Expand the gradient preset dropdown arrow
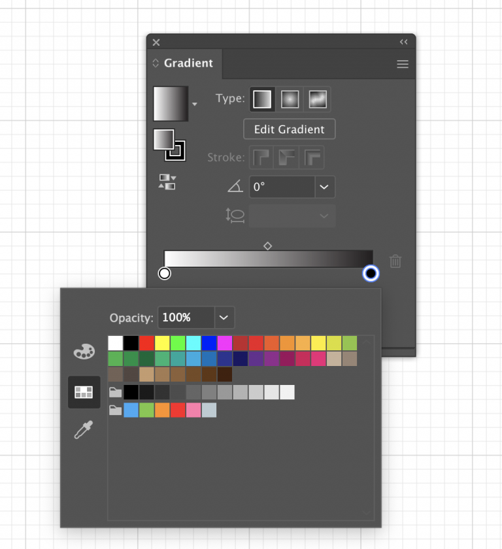Image resolution: width=502 pixels, height=549 pixels. tap(194, 104)
